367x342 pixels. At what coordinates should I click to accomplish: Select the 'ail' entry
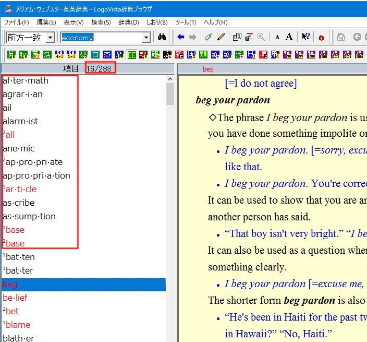[7, 108]
